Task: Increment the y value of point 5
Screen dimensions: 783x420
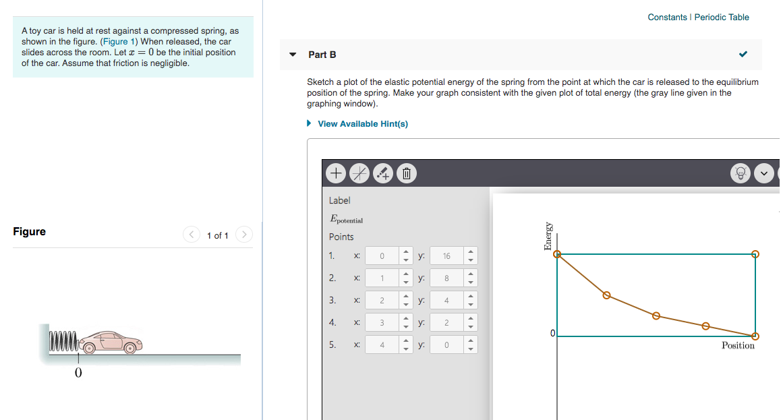Action: pyautogui.click(x=470, y=341)
